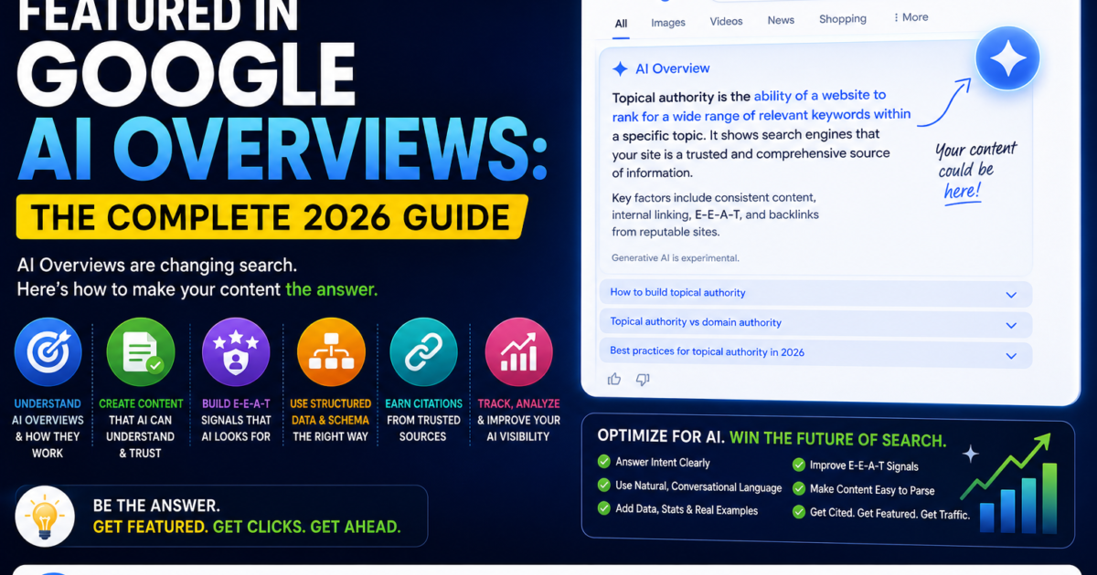The image size is (1097, 575).
Task: Click the teal Earn Citations link icon
Action: pos(424,351)
